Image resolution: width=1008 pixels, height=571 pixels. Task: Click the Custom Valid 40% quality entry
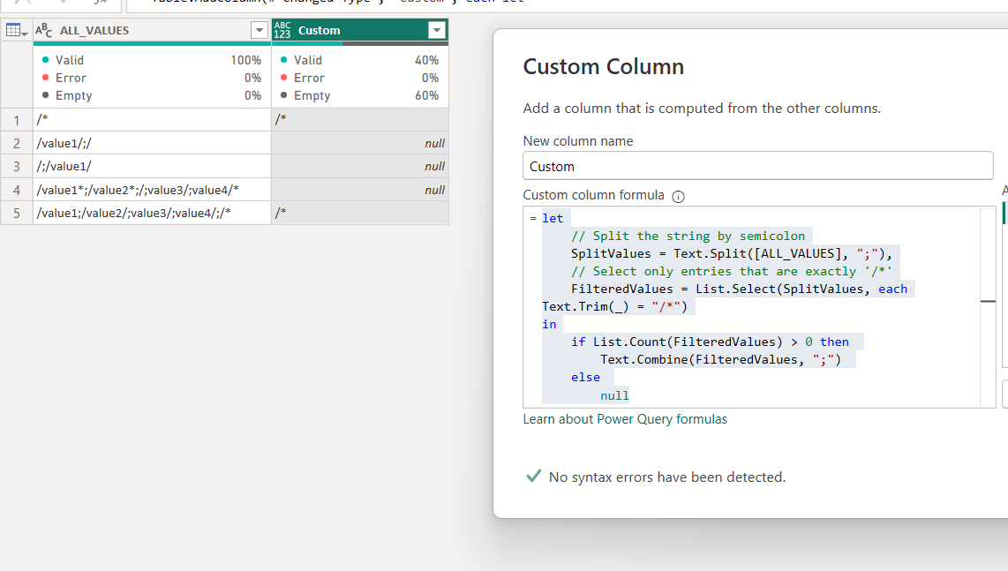pyautogui.click(x=360, y=60)
